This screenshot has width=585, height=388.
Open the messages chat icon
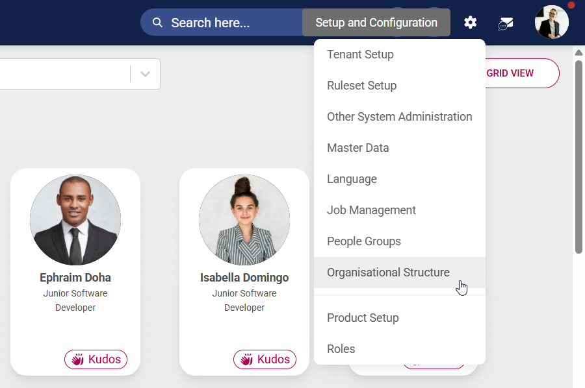tap(506, 23)
